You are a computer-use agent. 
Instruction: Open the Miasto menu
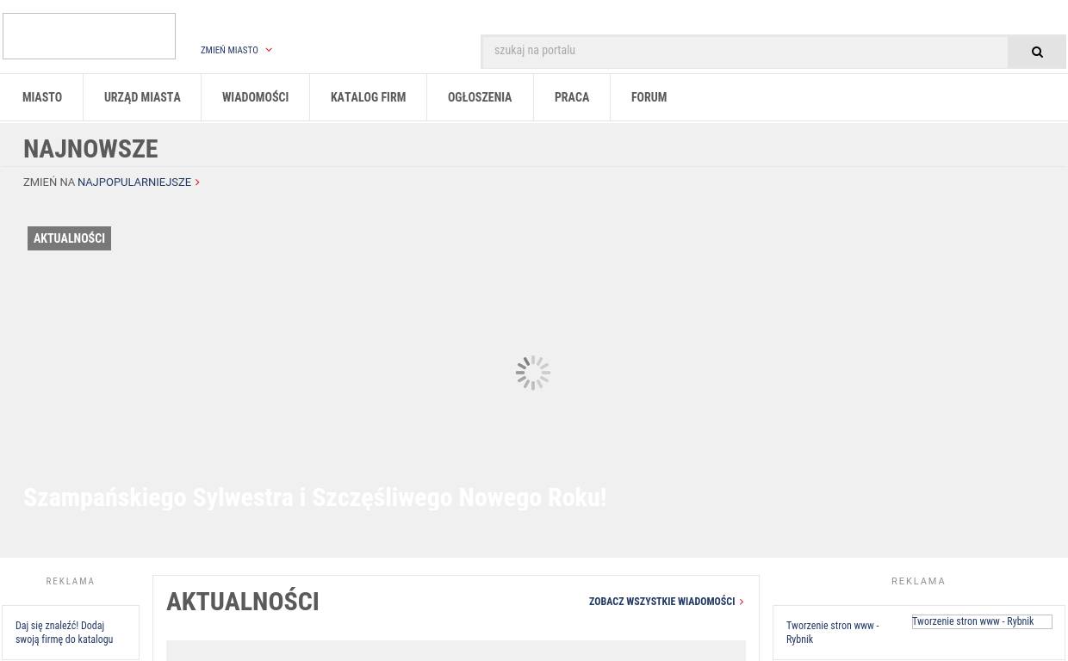point(42,97)
